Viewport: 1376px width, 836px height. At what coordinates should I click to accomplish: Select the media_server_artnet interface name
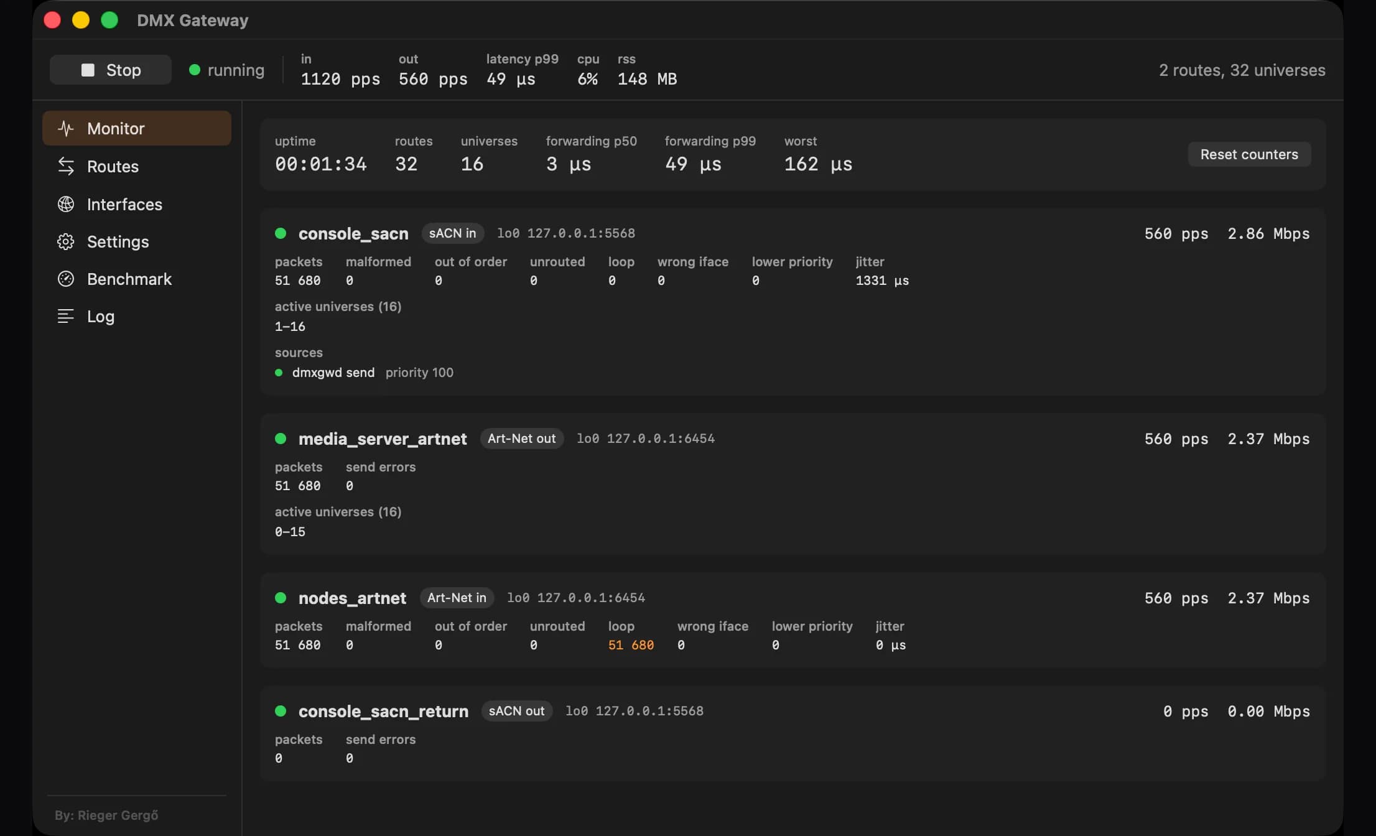[x=383, y=439]
